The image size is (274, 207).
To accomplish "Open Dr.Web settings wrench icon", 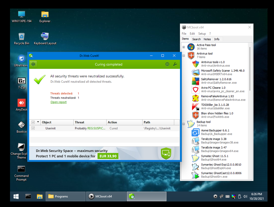I will (175, 64).
